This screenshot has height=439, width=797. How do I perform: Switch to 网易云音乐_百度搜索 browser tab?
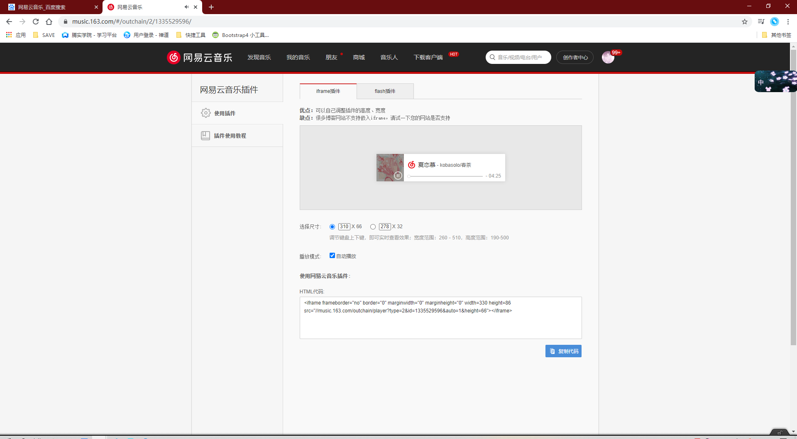point(51,7)
